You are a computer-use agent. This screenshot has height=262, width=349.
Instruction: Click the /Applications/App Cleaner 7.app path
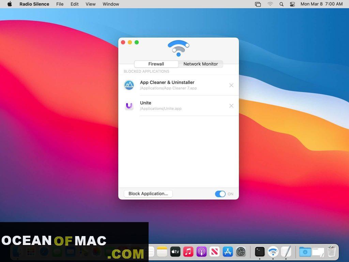168,88
